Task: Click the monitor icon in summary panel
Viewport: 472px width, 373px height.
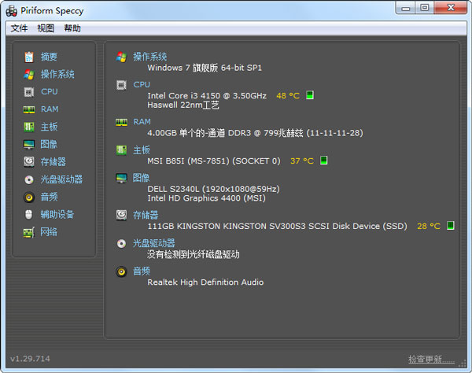Action: [121, 178]
